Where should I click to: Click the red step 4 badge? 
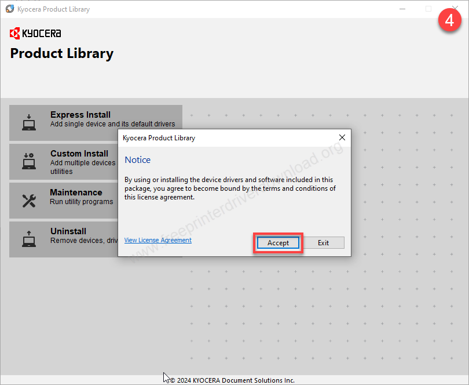click(x=449, y=20)
